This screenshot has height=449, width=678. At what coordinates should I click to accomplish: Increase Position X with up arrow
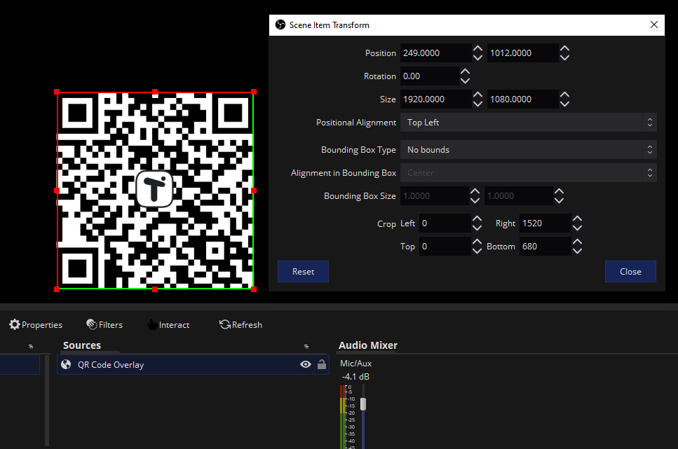point(477,48)
